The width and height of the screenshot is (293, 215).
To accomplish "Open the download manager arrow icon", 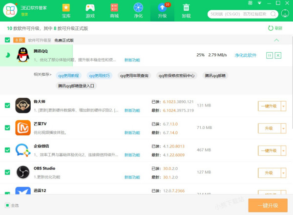I will (x=285, y=14).
